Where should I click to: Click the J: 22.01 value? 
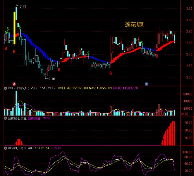56,148
